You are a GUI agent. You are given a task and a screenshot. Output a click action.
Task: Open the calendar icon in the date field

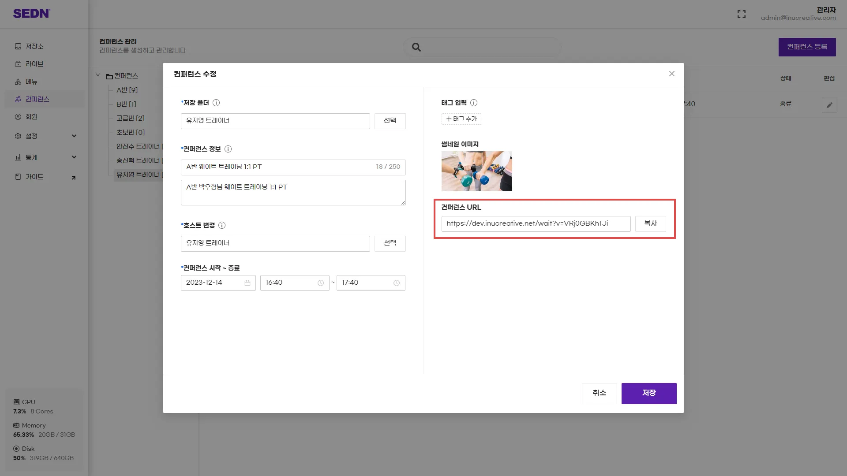247,283
